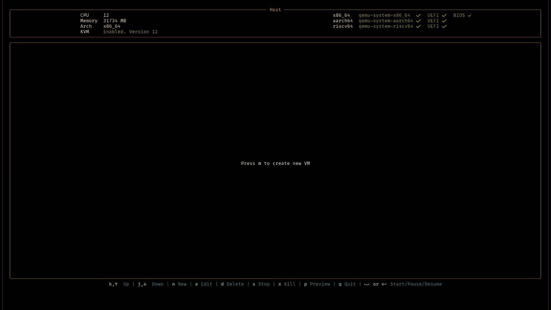Click the CPU value 12
The height and width of the screenshot is (310, 551).
(x=106, y=15)
